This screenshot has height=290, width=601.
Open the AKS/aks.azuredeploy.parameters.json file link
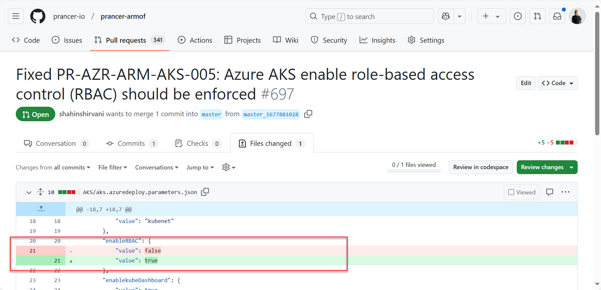[140, 192]
